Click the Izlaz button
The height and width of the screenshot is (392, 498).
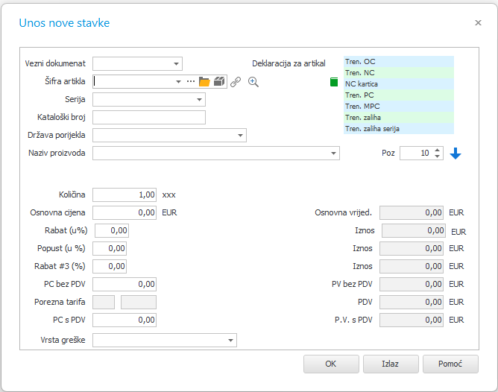391,364
